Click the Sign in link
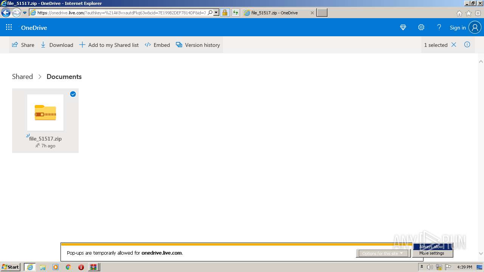The width and height of the screenshot is (484, 272). click(458, 28)
